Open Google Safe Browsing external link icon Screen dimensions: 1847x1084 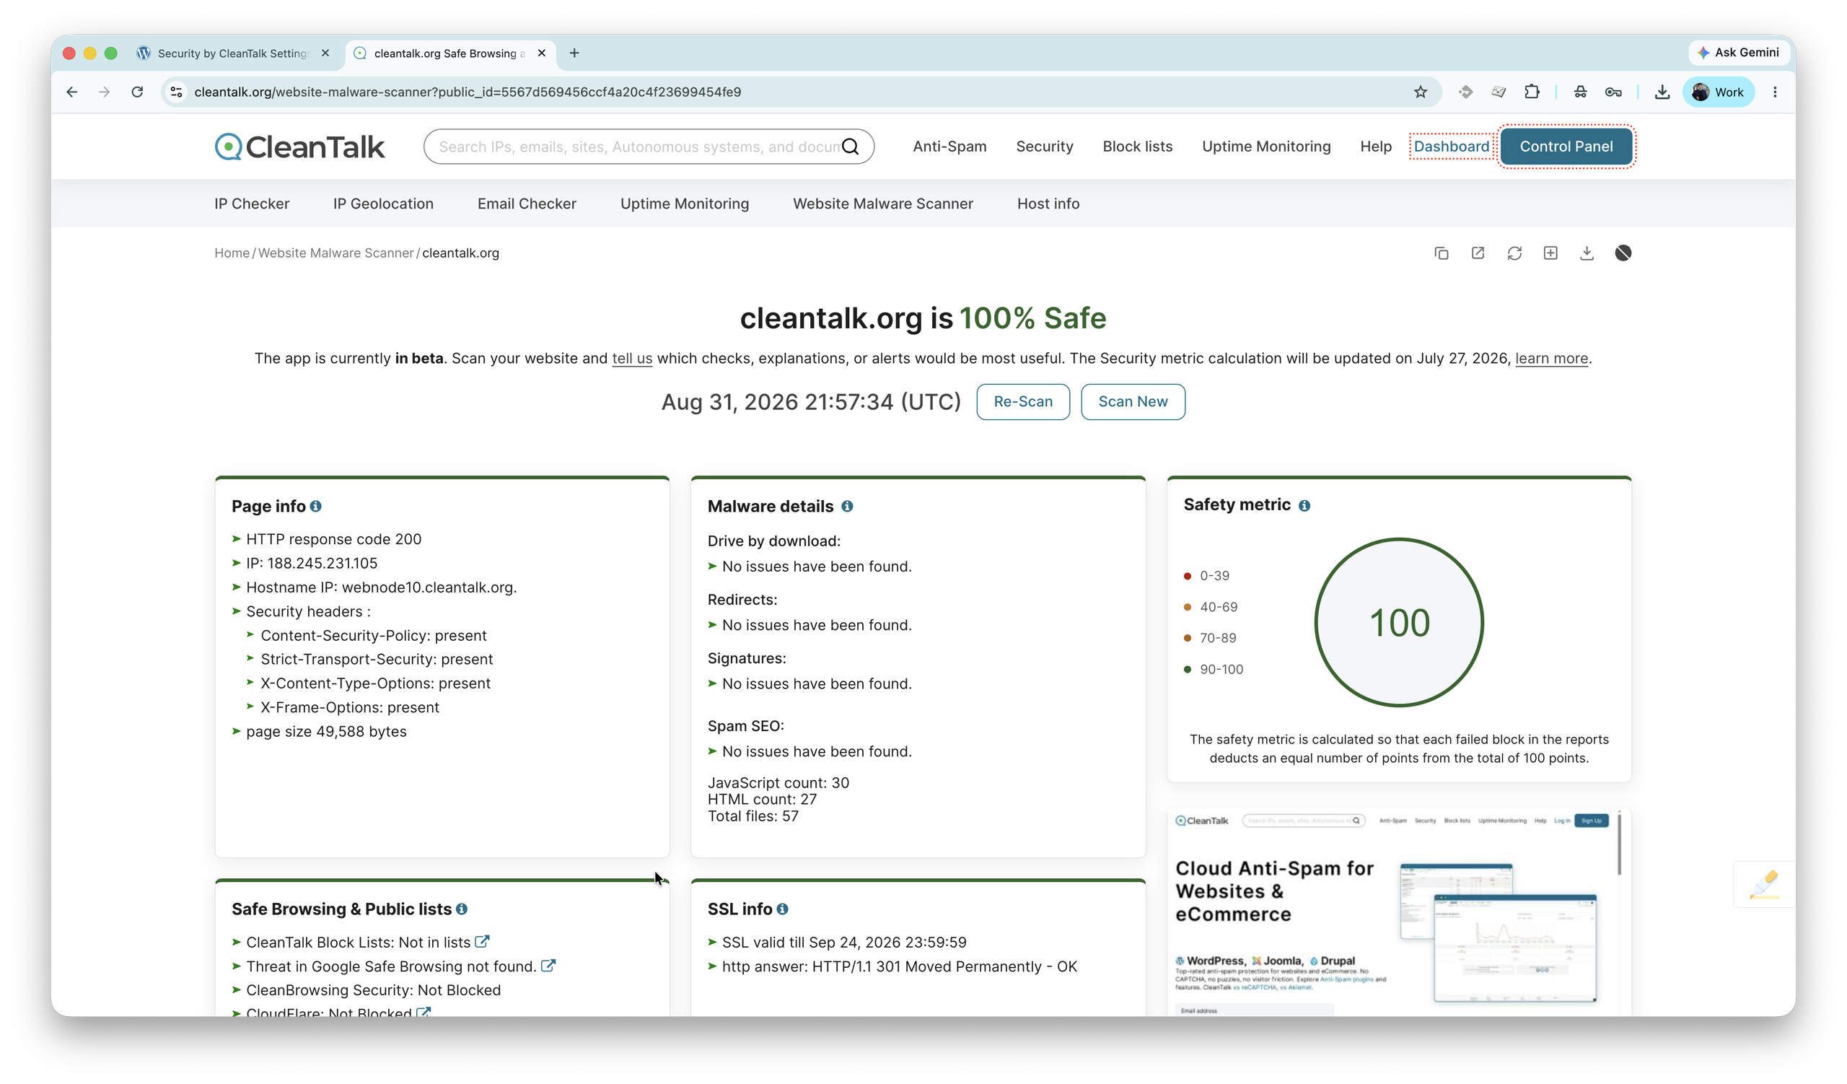pos(548,966)
